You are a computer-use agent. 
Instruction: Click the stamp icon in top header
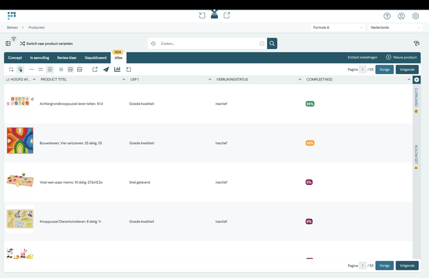point(214,14)
